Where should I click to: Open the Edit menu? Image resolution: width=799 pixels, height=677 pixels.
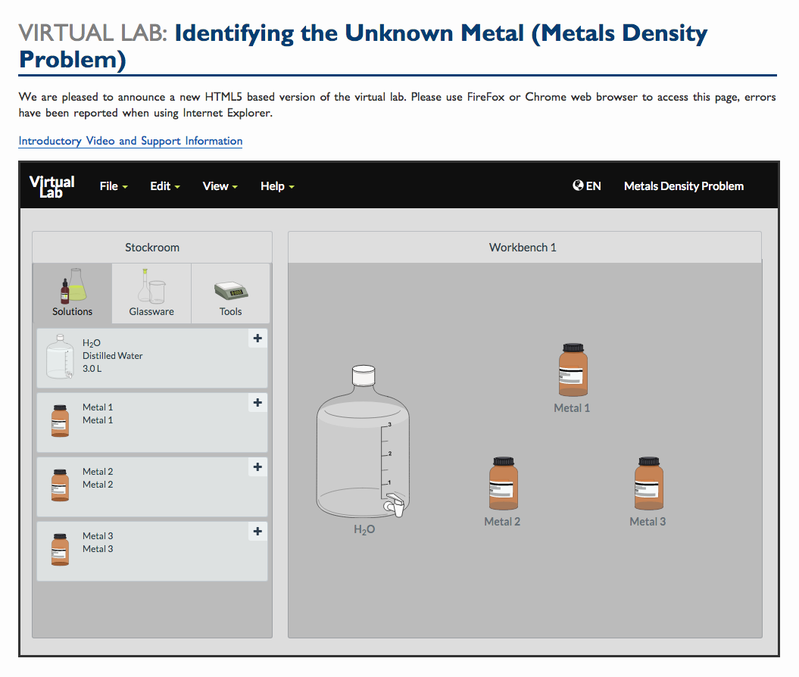160,186
